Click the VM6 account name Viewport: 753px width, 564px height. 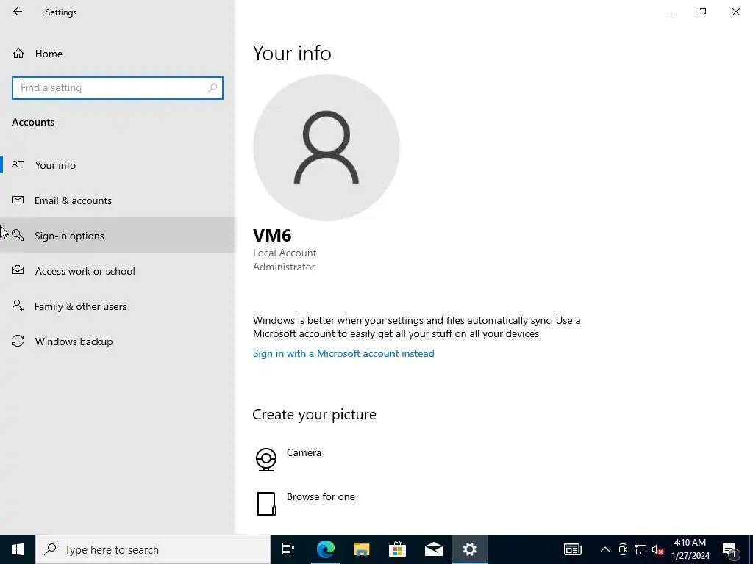pyautogui.click(x=272, y=236)
